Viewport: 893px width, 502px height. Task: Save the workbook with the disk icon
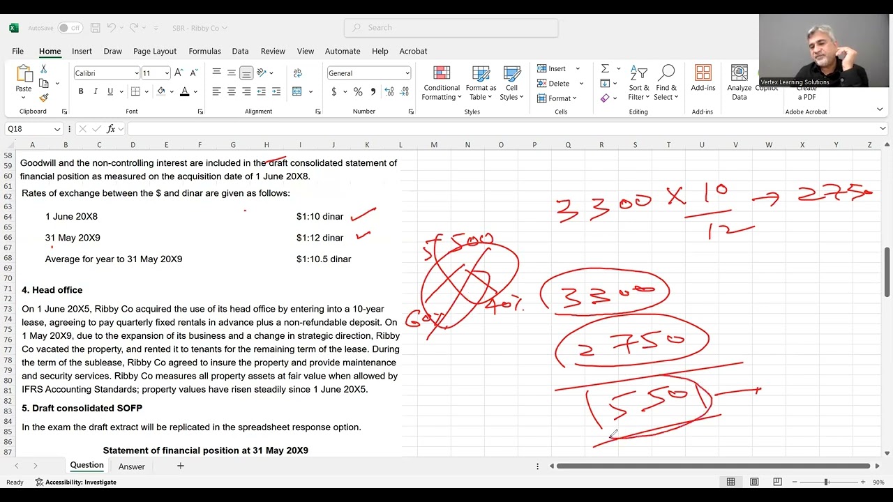[x=96, y=28]
